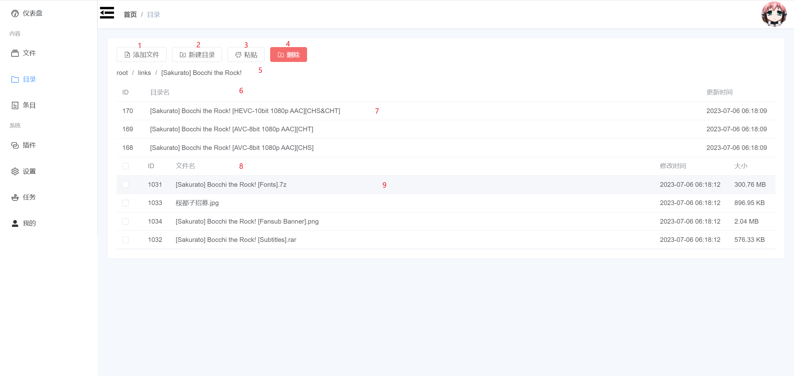The width and height of the screenshot is (794, 376).
Task: Click file ID 1032
Action: coord(155,240)
